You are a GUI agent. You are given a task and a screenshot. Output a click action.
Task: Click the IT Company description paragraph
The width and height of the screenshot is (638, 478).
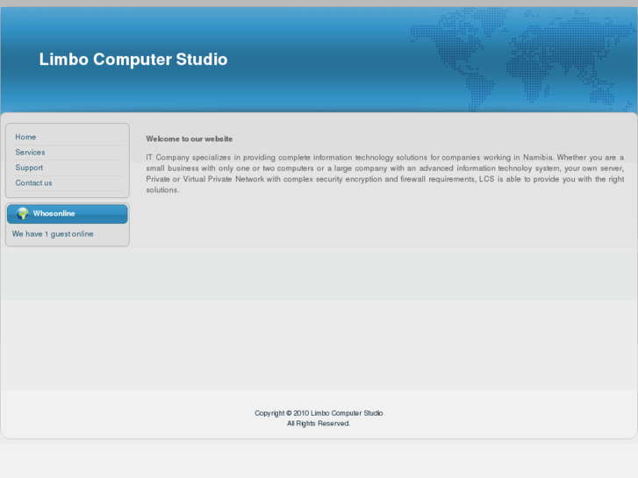[385, 174]
